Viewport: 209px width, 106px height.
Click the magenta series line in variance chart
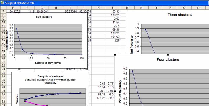coord(36,104)
